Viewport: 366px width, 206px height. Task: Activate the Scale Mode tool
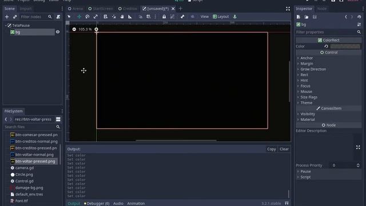pos(96,17)
